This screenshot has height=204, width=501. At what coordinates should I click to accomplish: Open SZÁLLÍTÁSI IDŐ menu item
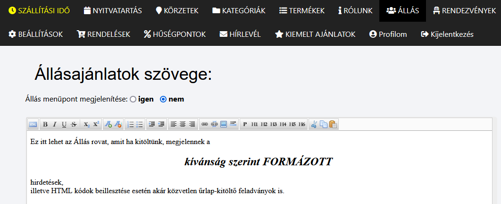[39, 10]
